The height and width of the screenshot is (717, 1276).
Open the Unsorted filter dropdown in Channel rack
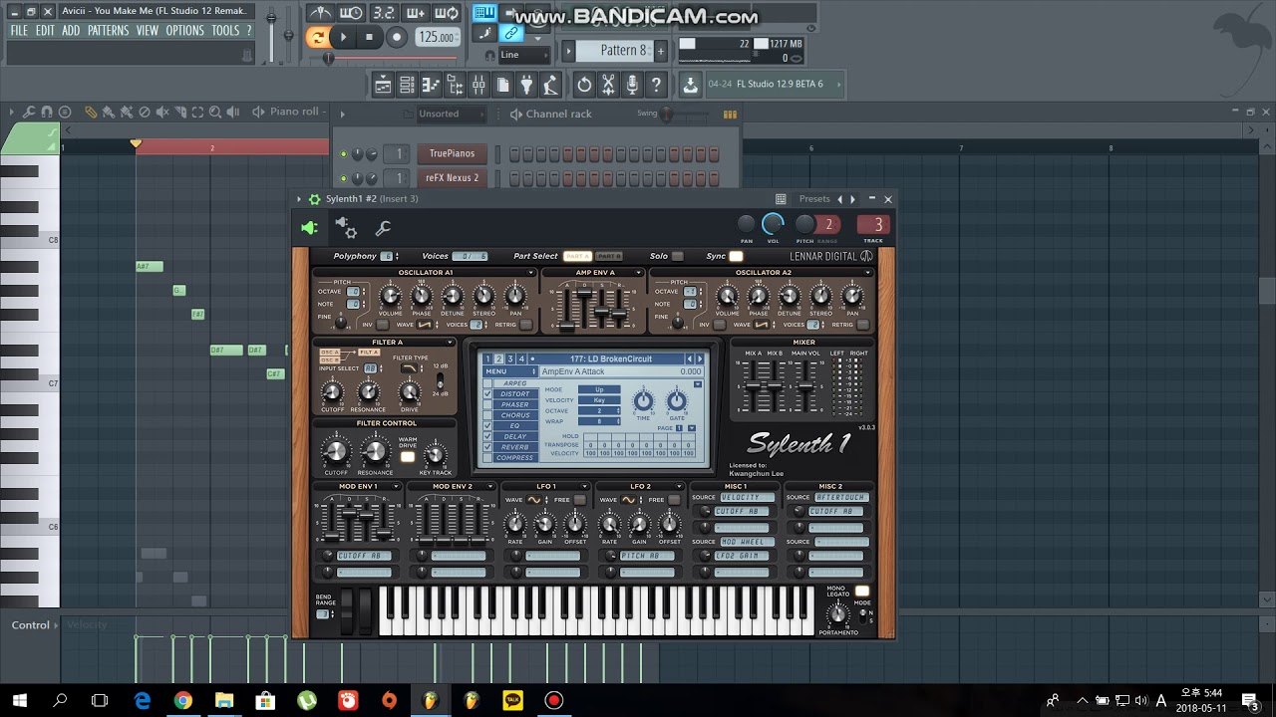pos(452,114)
